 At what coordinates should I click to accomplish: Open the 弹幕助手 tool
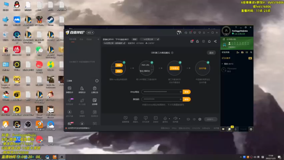[69, 90]
